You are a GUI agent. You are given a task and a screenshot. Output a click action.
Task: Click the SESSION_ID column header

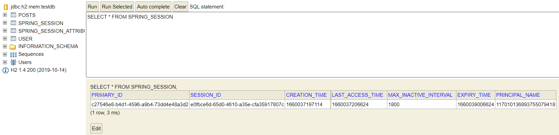[x=237, y=95]
